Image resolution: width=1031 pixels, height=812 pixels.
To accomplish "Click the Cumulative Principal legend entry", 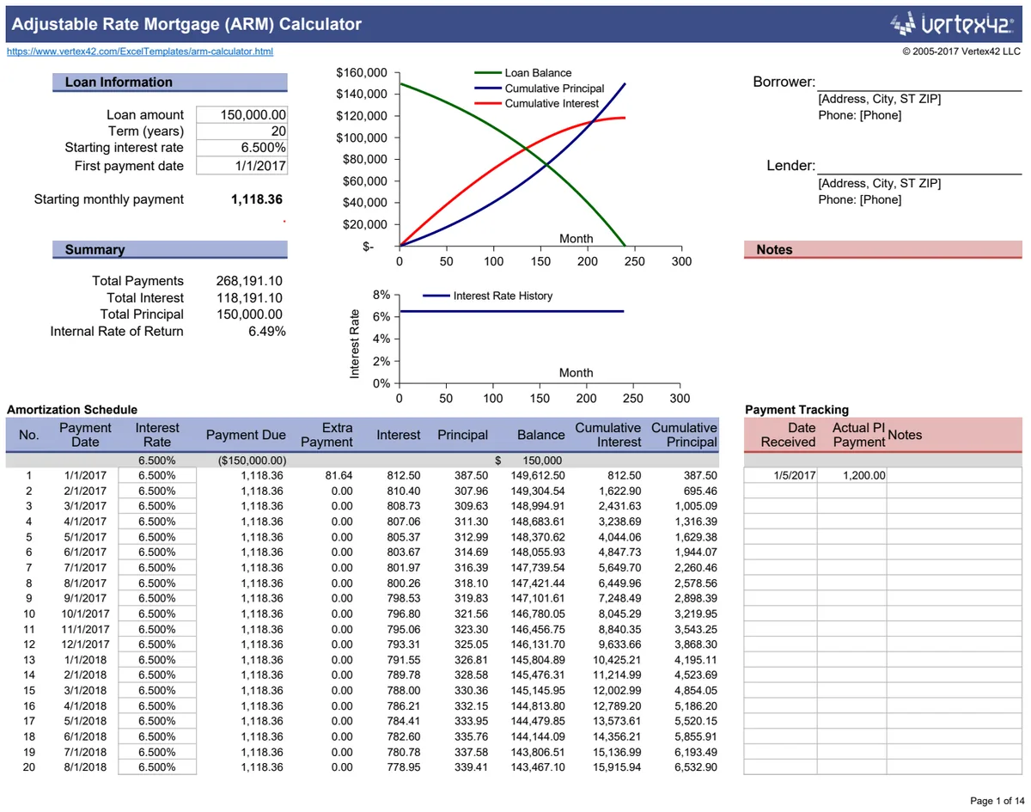I will 539,89.
